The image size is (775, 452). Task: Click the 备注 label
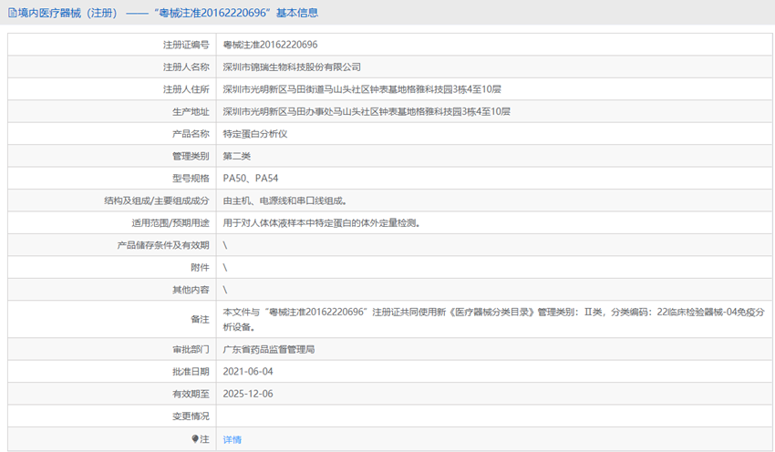click(201, 319)
